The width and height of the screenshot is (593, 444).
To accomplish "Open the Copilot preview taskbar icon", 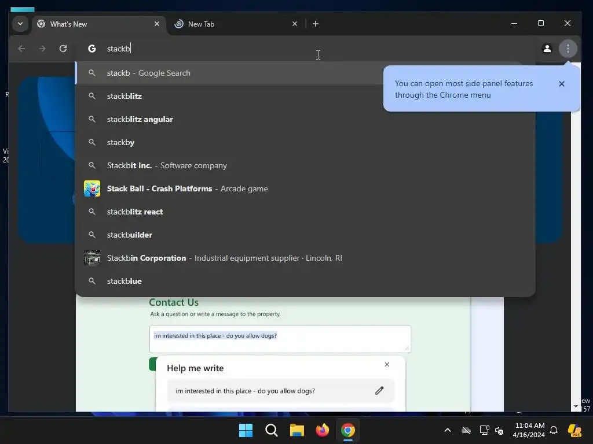I will 575,430.
